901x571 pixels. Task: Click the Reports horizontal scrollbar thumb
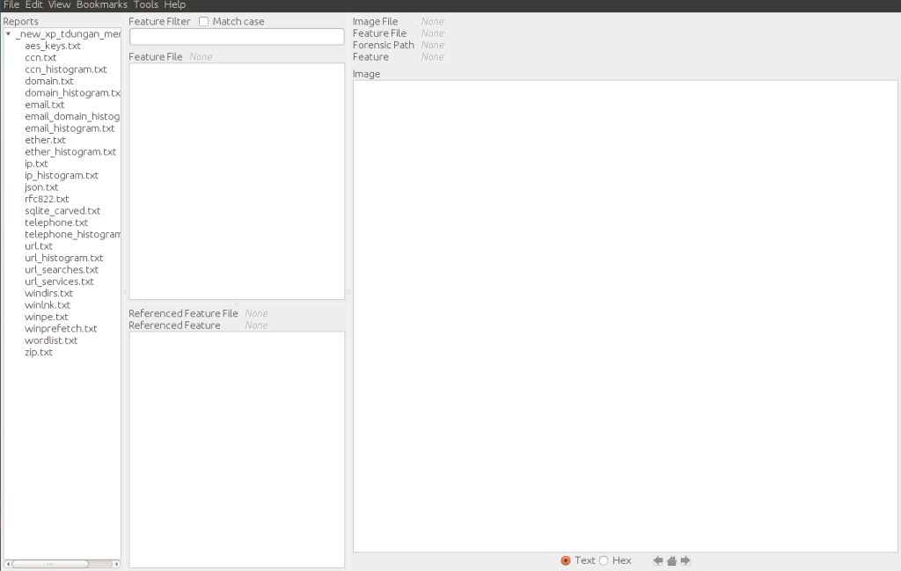(50, 564)
